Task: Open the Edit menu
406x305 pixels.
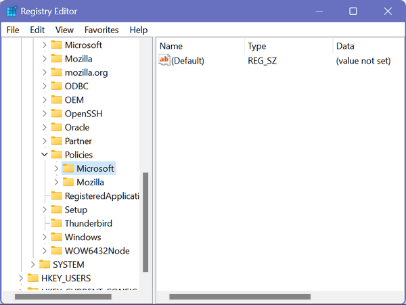Action: click(x=37, y=30)
